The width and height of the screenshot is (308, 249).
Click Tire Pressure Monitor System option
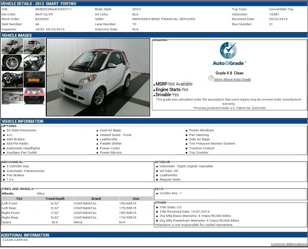coord(212,143)
